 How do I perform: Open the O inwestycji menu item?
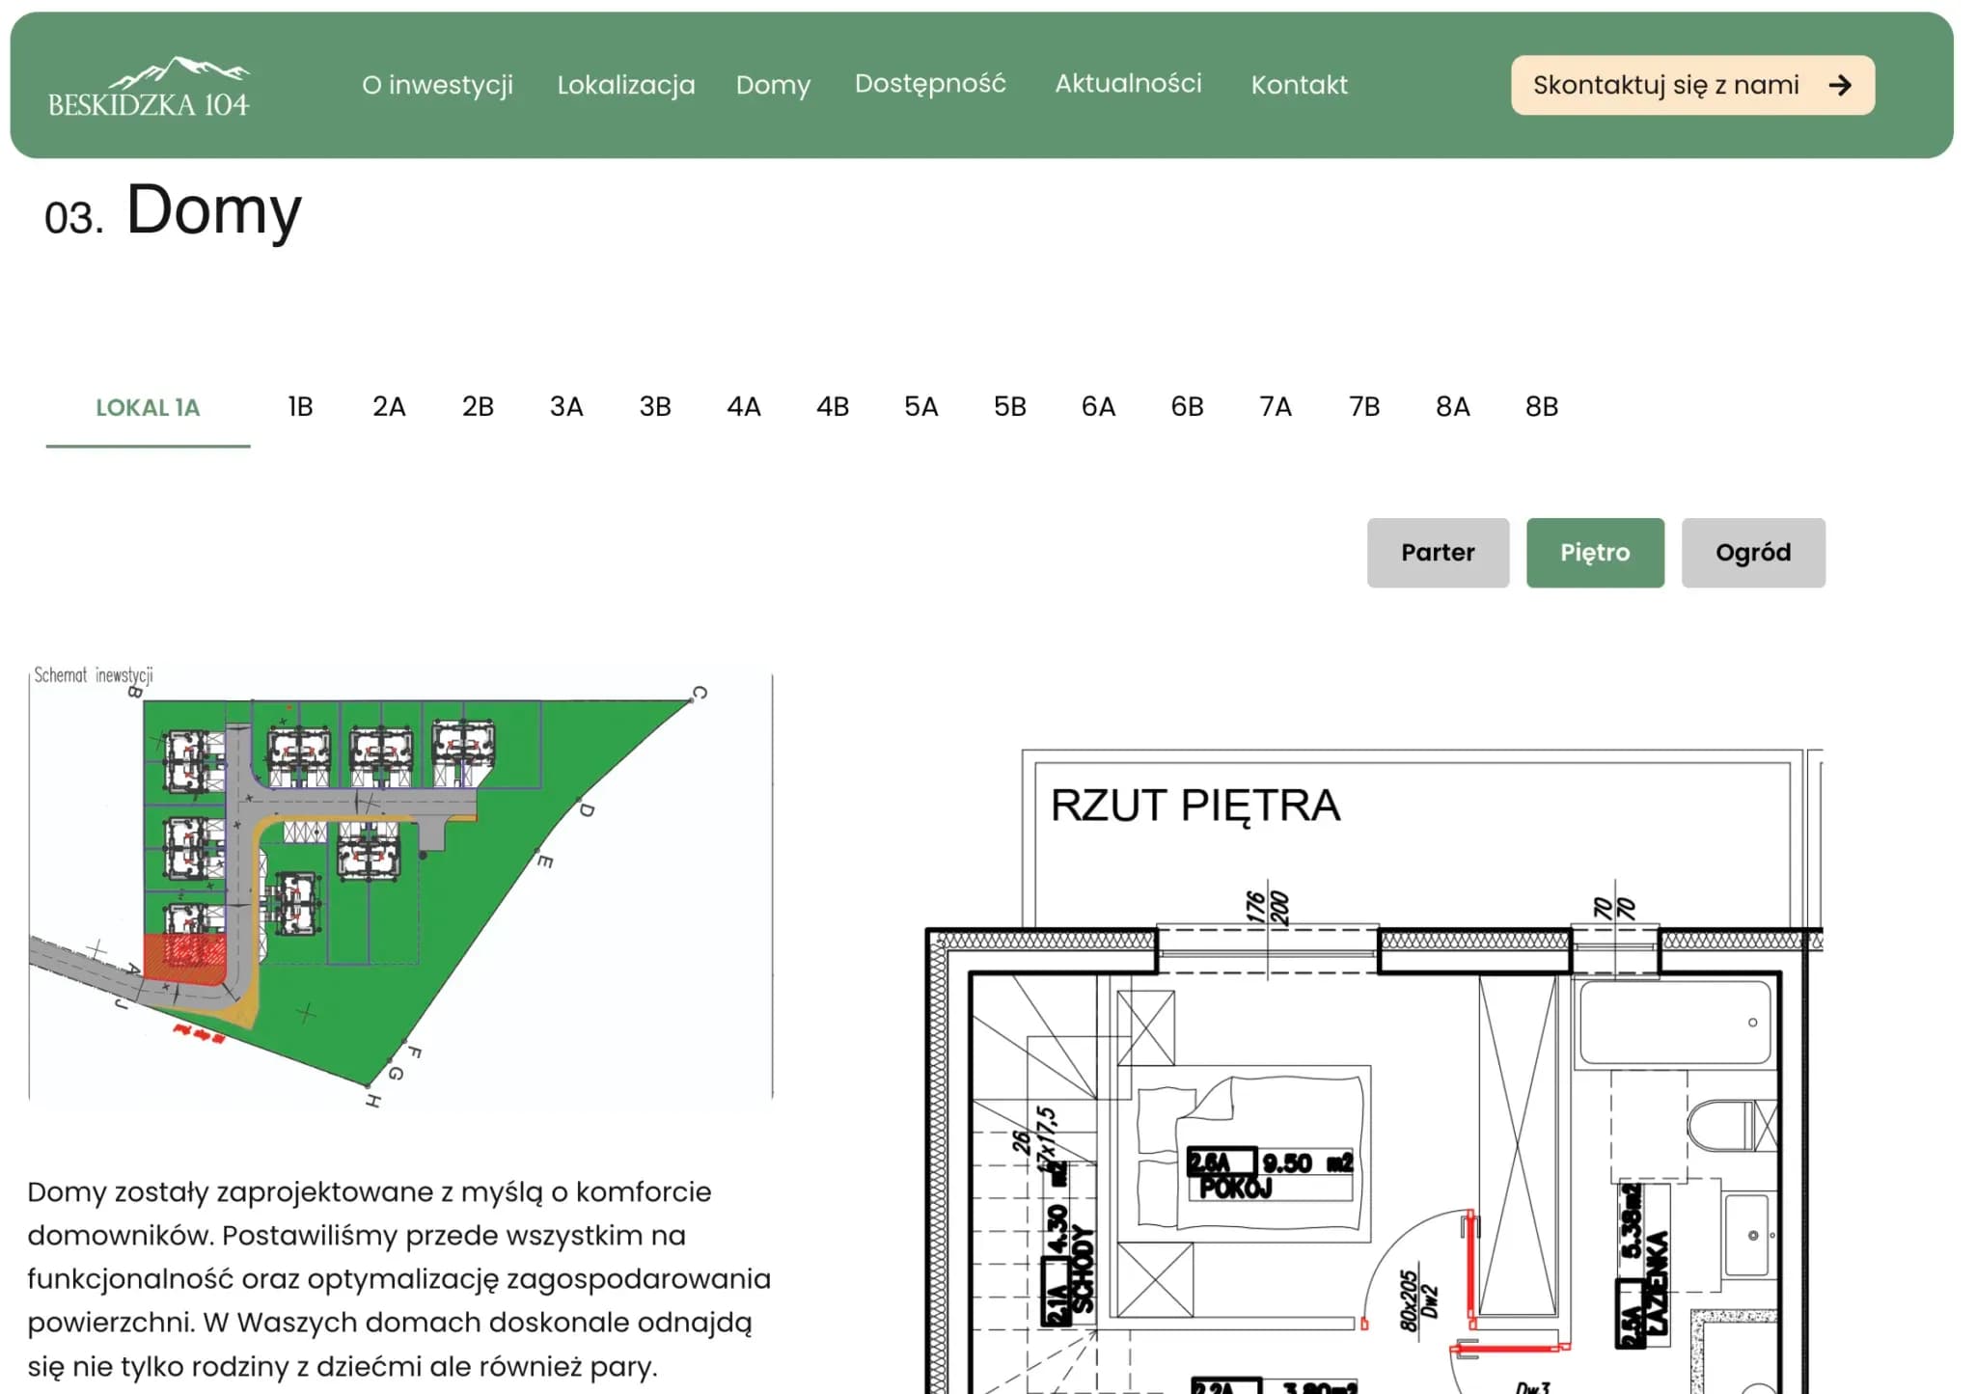(437, 85)
